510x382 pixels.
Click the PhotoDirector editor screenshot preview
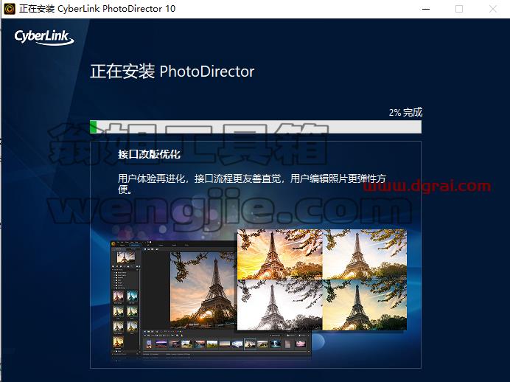pyautogui.click(x=211, y=299)
